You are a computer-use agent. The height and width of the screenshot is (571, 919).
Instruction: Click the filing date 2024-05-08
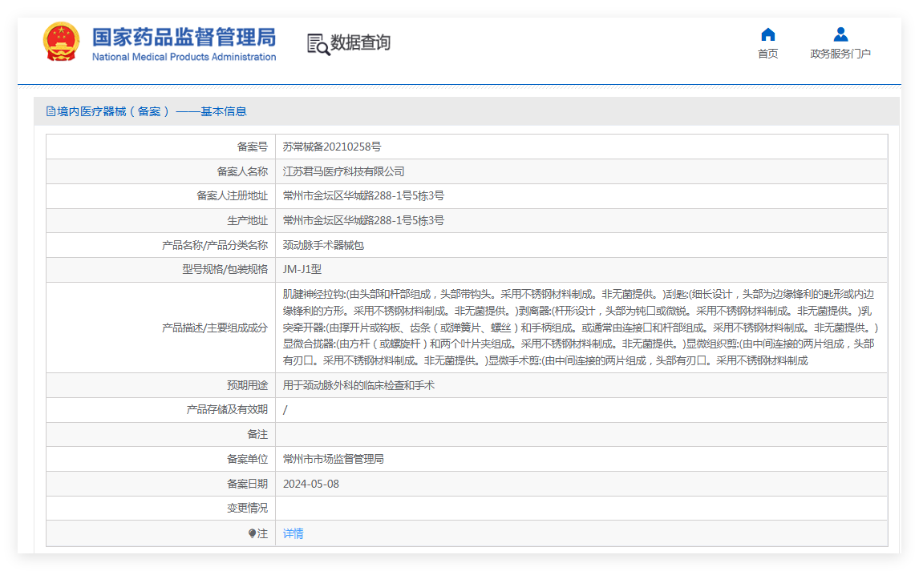(x=311, y=484)
